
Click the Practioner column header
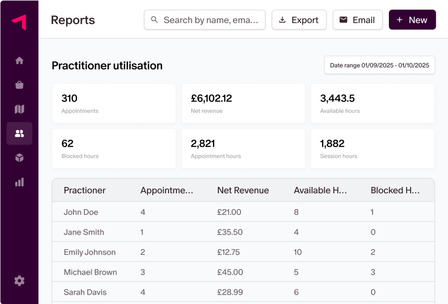tap(83, 190)
